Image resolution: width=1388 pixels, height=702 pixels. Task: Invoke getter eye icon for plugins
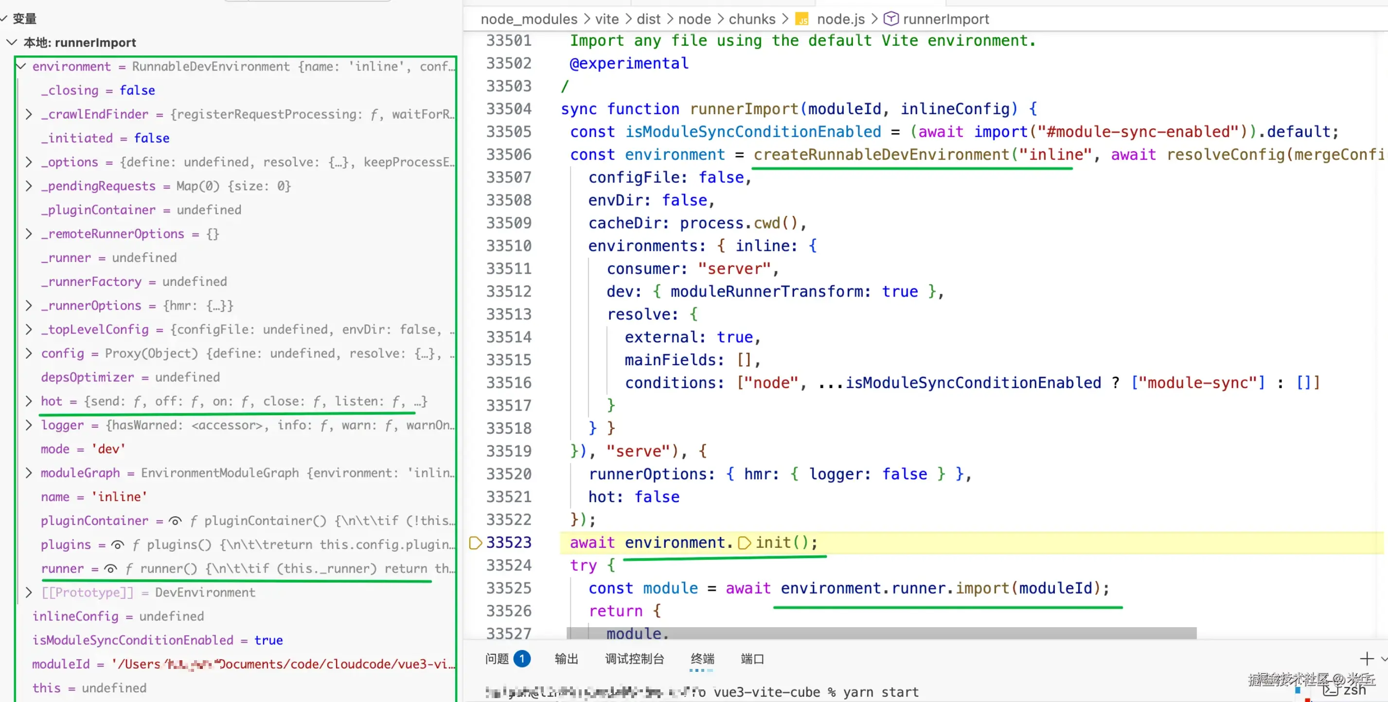point(118,544)
